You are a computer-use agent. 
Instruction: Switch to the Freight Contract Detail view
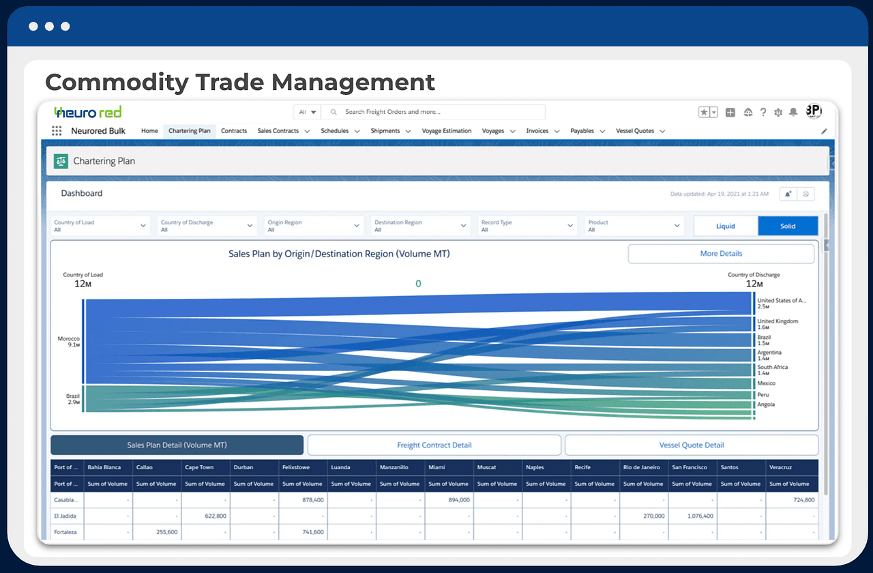434,445
